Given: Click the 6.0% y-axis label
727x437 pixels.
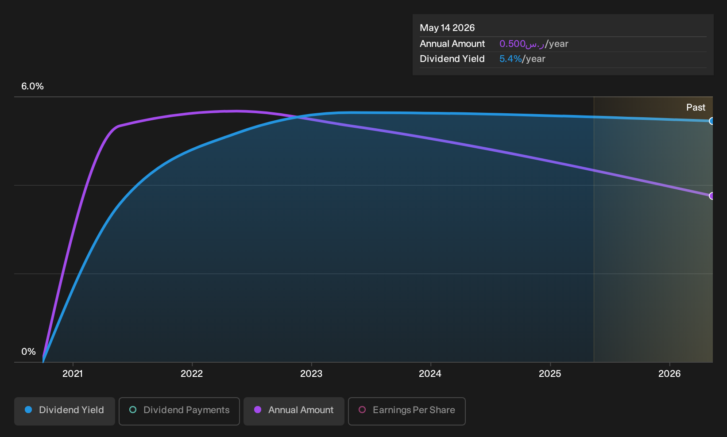Looking at the screenshot, I should point(32,86).
